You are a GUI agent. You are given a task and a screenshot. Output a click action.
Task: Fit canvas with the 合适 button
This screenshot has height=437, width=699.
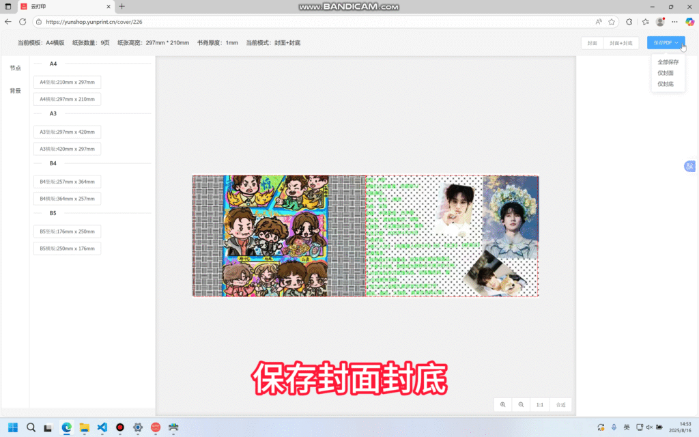point(561,404)
